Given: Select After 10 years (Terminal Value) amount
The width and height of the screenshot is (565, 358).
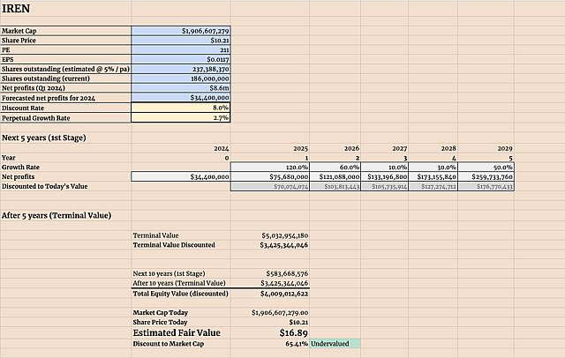Looking at the screenshot, I should click(x=284, y=283).
